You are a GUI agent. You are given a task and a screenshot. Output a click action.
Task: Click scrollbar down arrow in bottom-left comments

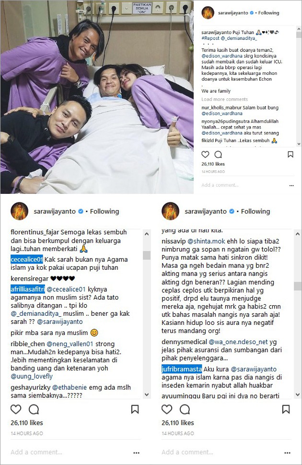[x=147, y=395]
